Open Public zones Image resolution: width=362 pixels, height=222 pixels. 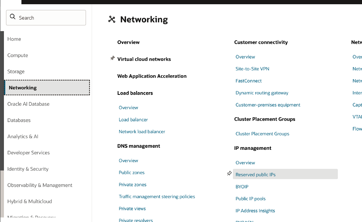click(x=132, y=172)
